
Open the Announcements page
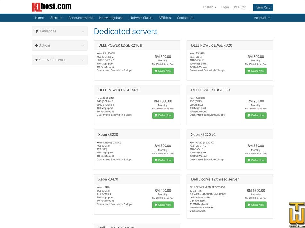80,18
